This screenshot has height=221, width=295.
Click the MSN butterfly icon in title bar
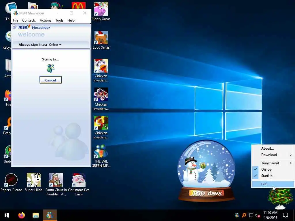[16, 13]
